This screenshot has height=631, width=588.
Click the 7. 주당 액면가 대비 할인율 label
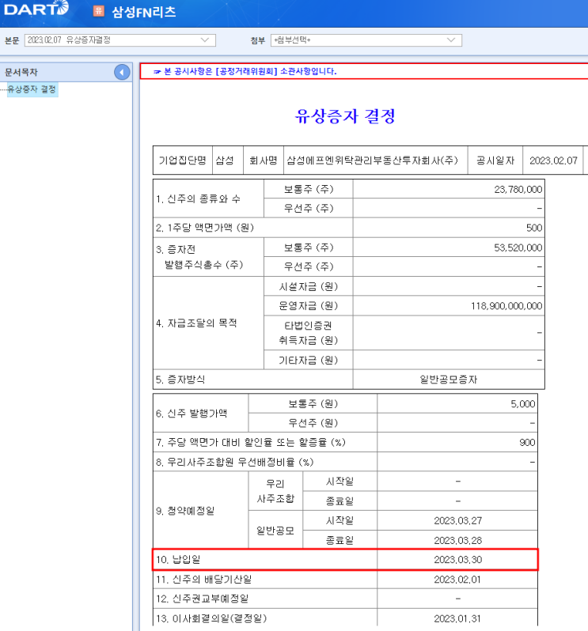(x=251, y=443)
